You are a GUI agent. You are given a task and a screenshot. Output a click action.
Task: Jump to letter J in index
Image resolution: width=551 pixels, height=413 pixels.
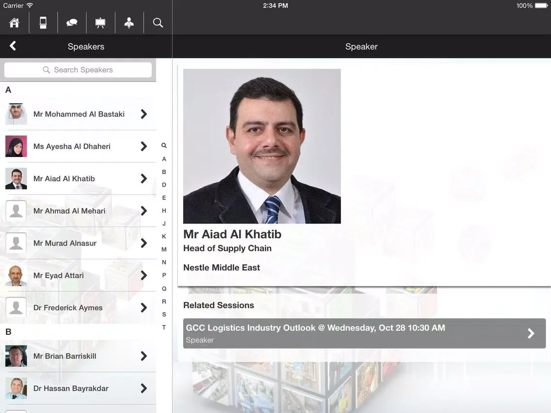coord(164,224)
